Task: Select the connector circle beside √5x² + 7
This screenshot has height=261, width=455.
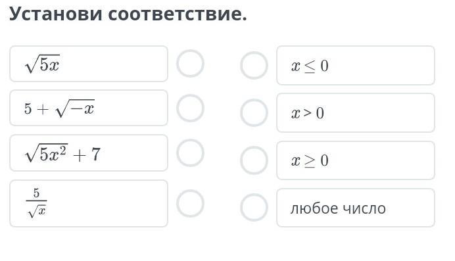Action: 191,153
